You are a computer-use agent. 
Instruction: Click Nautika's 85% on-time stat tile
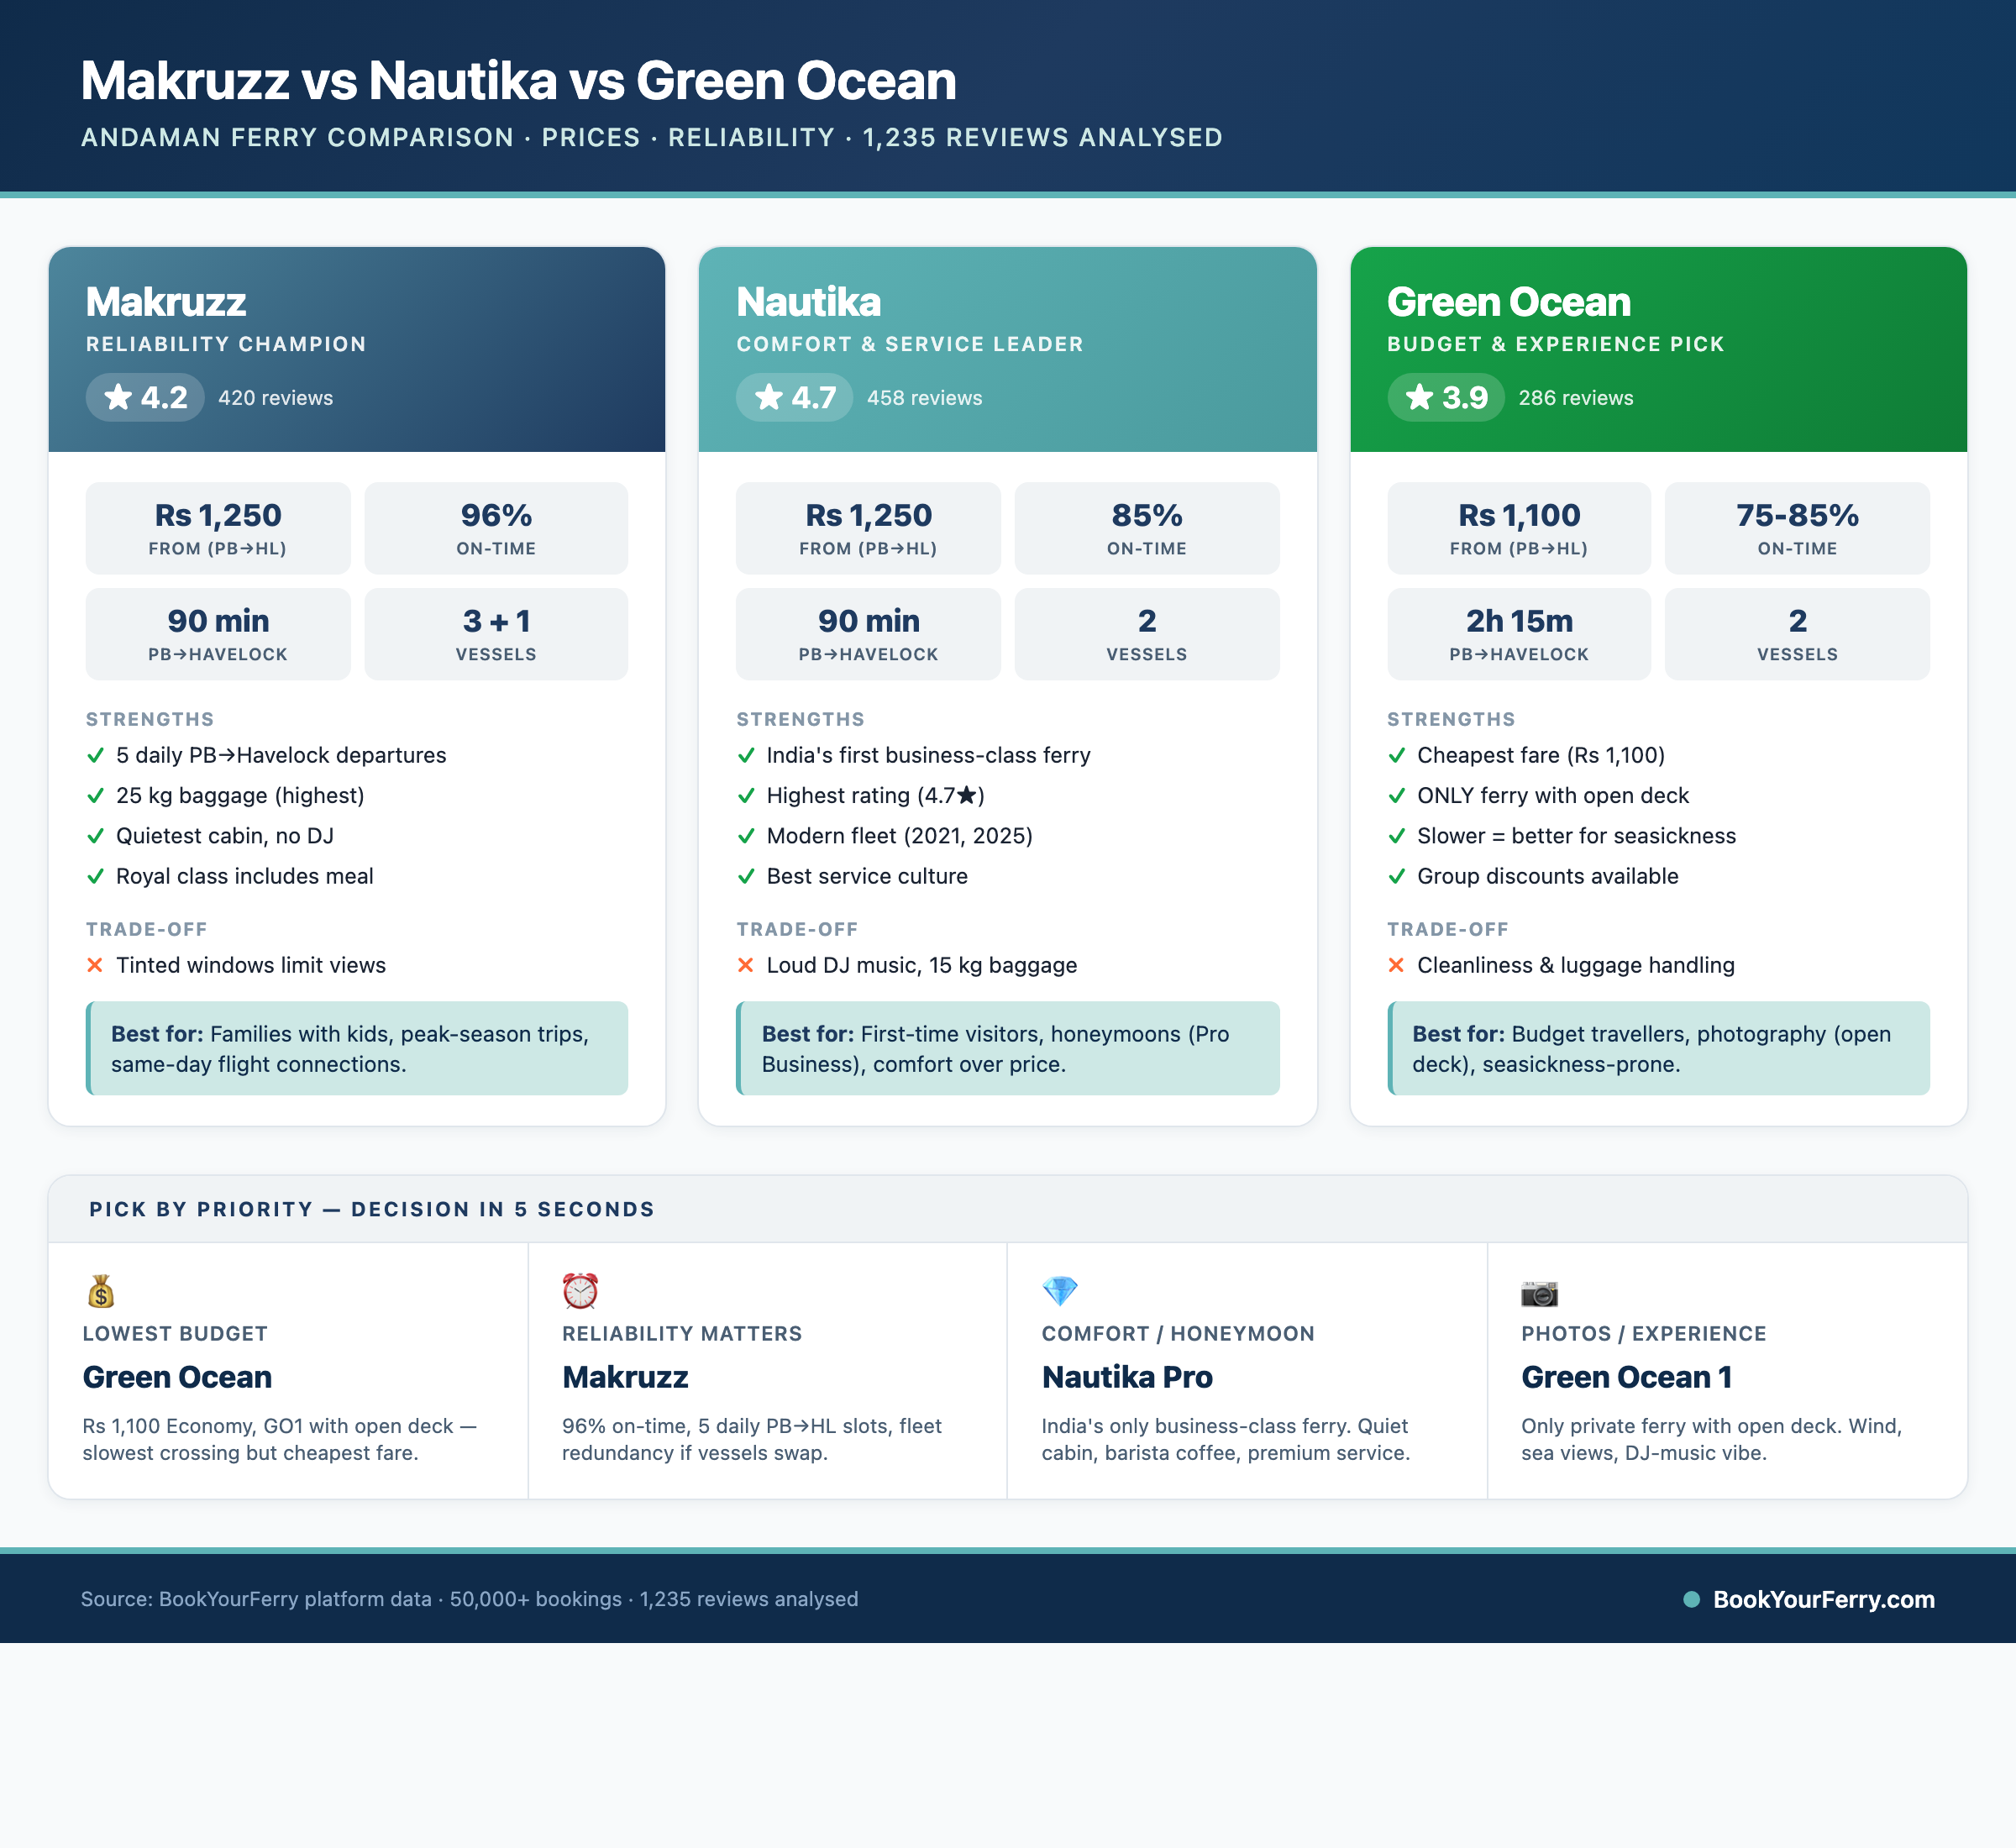(1147, 528)
